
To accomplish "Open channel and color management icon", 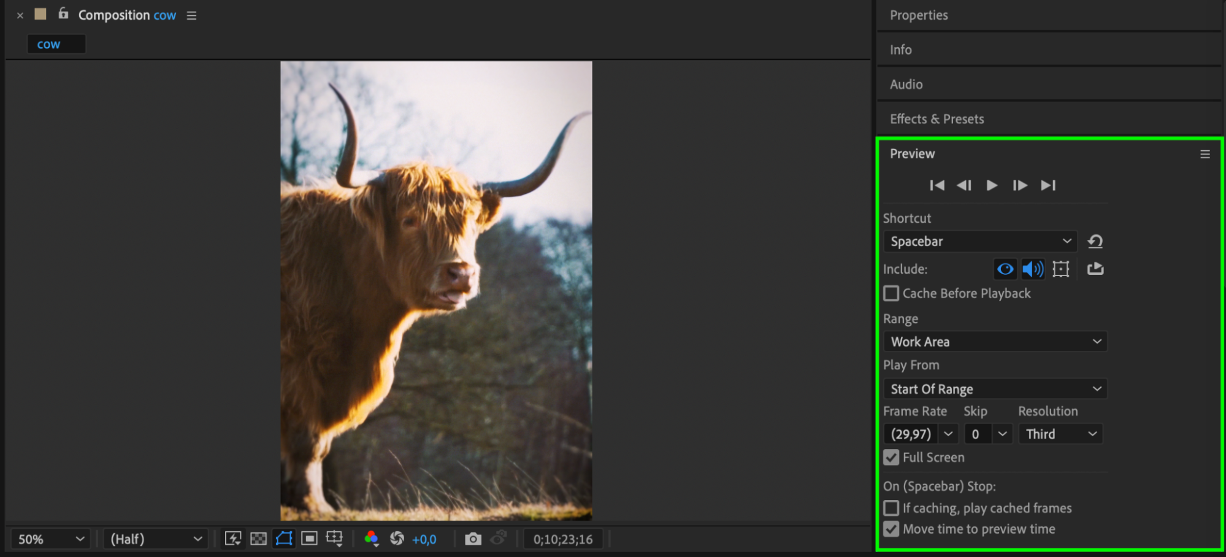I will coord(371,539).
